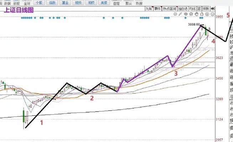Toggle the 均线 moving average display
The width and height of the screenshot is (233, 142).
point(192,8)
